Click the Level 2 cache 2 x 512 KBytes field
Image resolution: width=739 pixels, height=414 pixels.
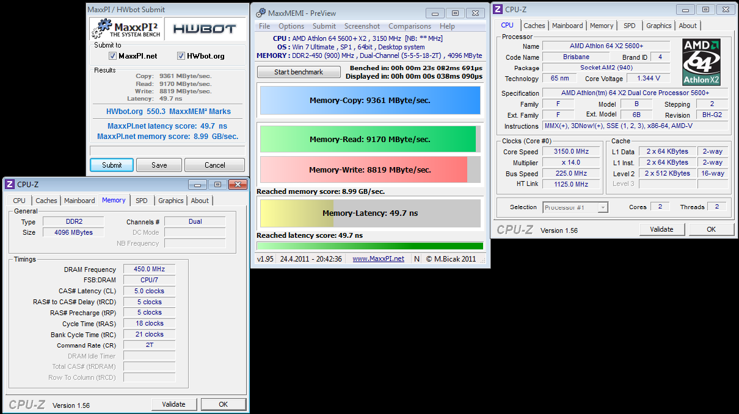(x=667, y=173)
